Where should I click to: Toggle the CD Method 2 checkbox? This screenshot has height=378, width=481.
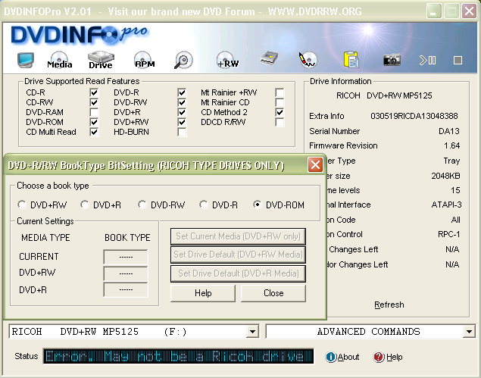coord(280,112)
